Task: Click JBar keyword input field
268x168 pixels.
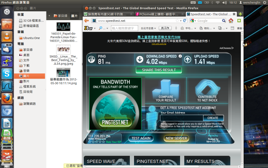Action: [124, 28]
